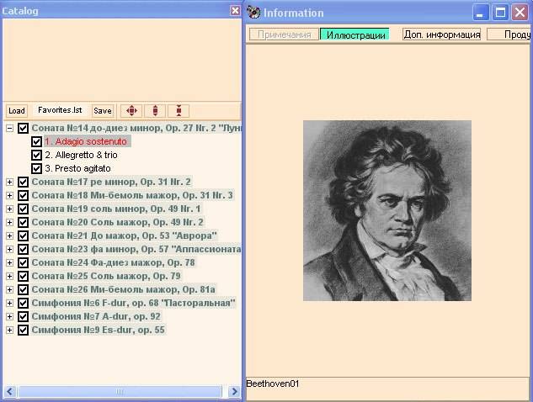
Task: Select track 3. Presto agitato
Action: pos(77,168)
